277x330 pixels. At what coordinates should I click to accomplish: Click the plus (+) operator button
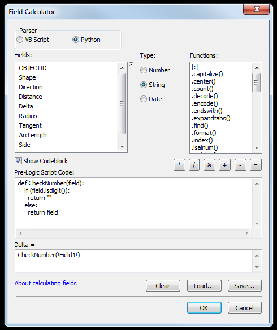point(224,165)
